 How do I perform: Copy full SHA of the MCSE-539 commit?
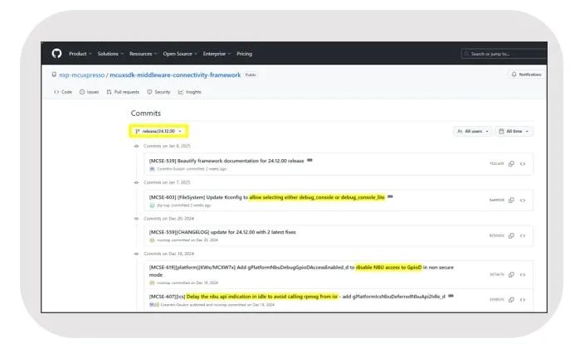(x=511, y=163)
